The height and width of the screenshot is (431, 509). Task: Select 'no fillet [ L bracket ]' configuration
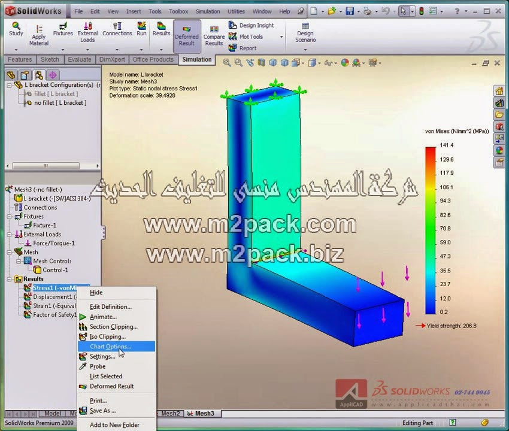click(x=60, y=103)
